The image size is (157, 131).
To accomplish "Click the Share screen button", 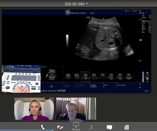I will 76,126.
